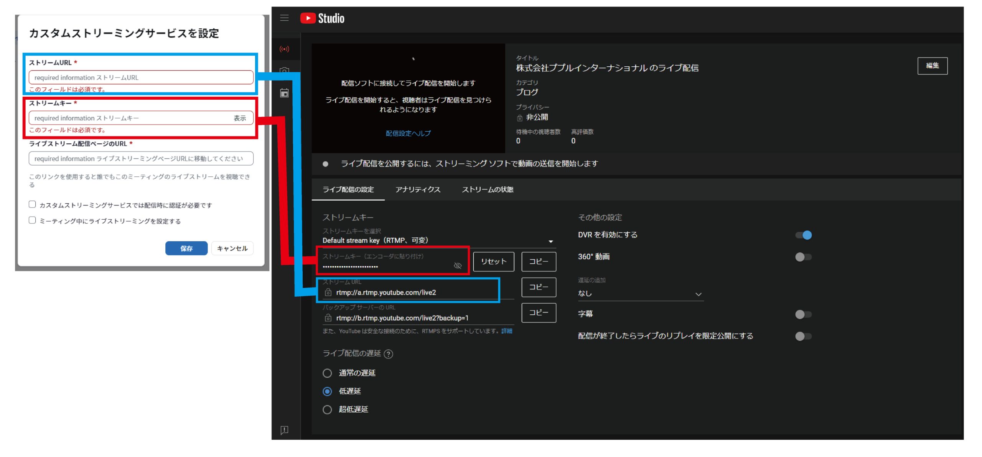The height and width of the screenshot is (457, 982).
Task: Click the 保存 save button
Action: (186, 248)
